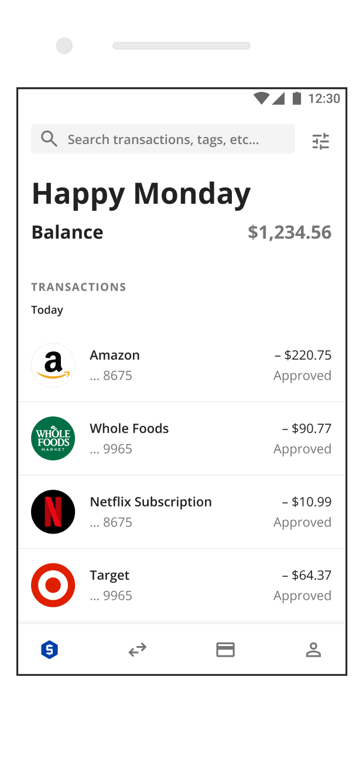This screenshot has height=762, width=363.
Task: Go to the profile tab
Action: [x=313, y=650]
